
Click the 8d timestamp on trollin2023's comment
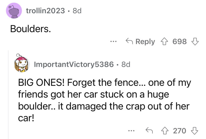coord(77,11)
